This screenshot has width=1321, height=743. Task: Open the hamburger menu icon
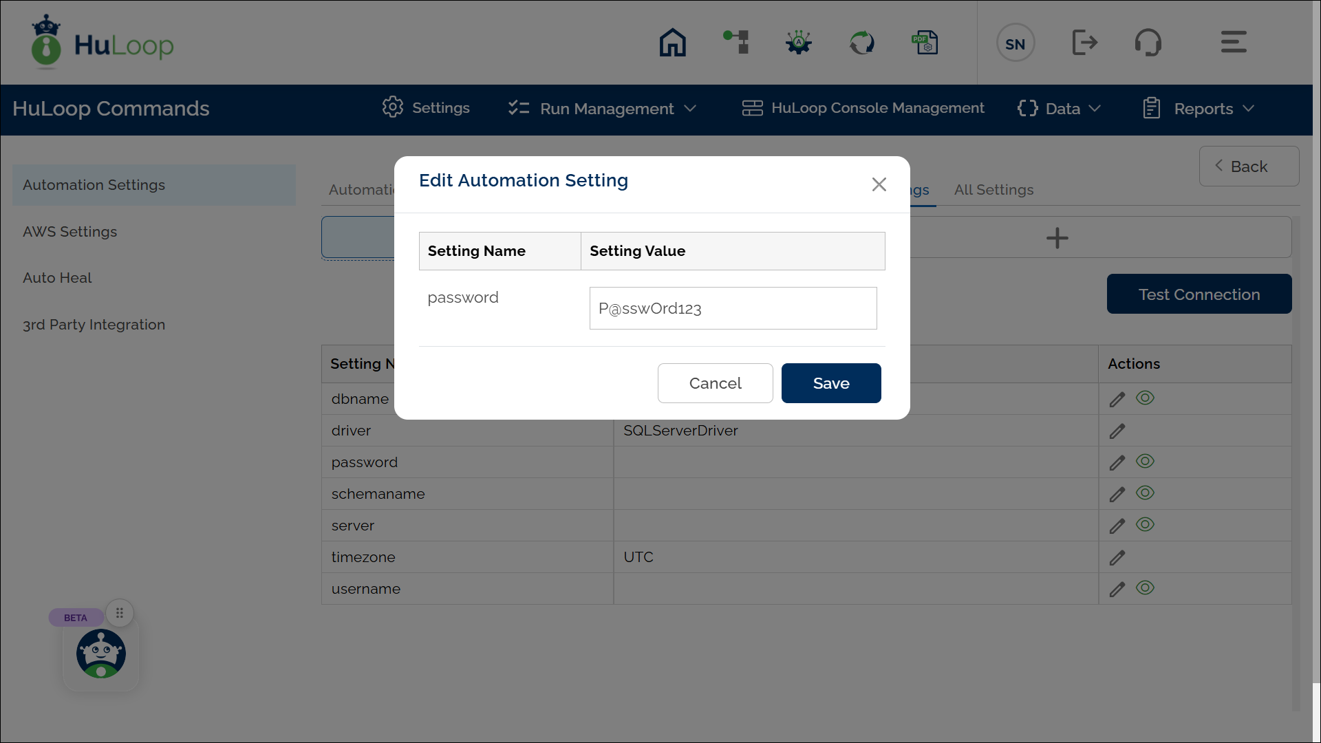[1234, 42]
